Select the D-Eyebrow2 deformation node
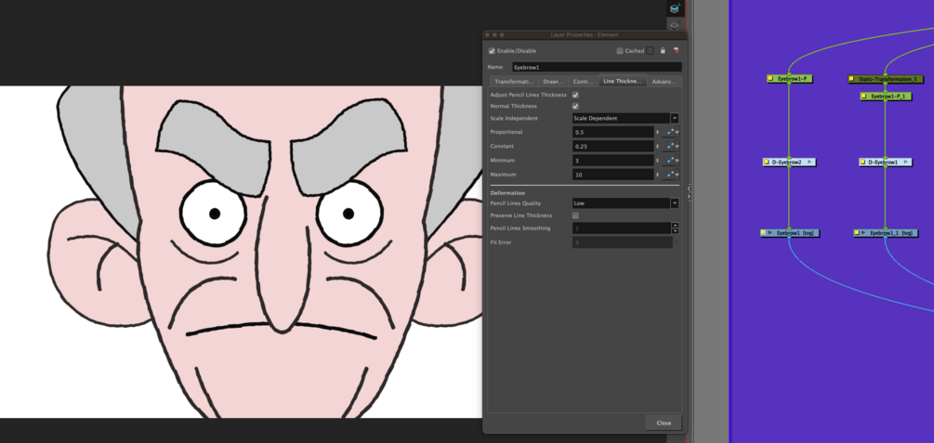934x443 pixels. point(789,162)
